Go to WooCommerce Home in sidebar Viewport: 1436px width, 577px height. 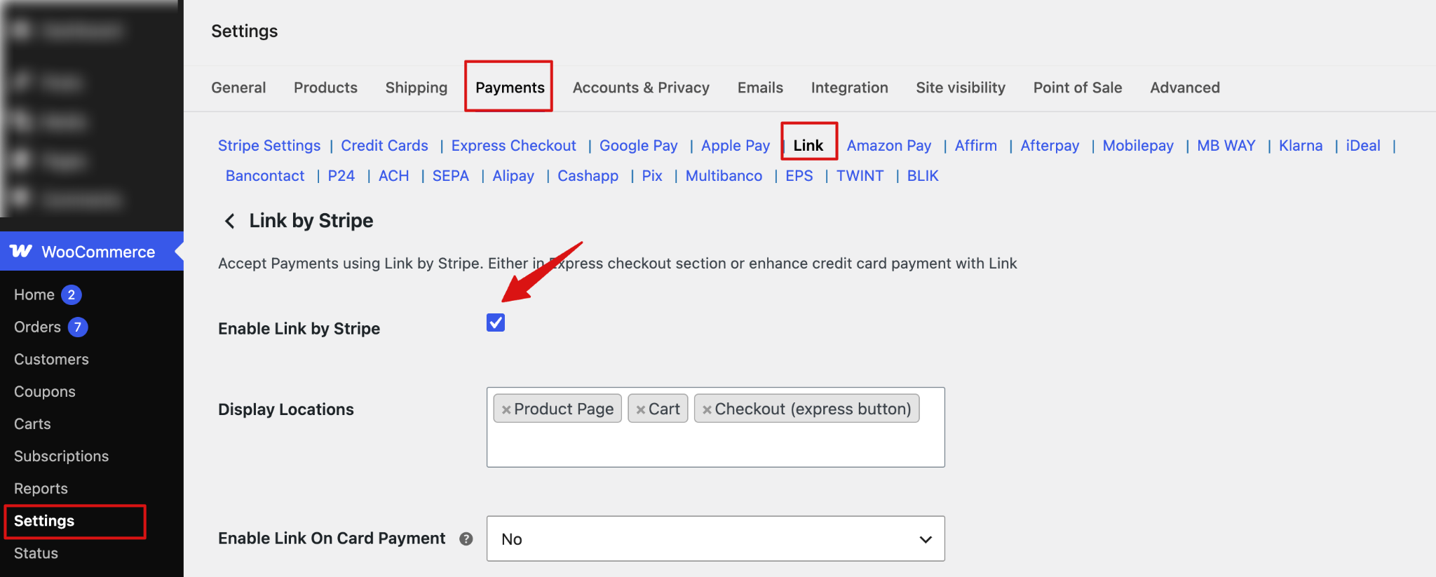point(34,294)
